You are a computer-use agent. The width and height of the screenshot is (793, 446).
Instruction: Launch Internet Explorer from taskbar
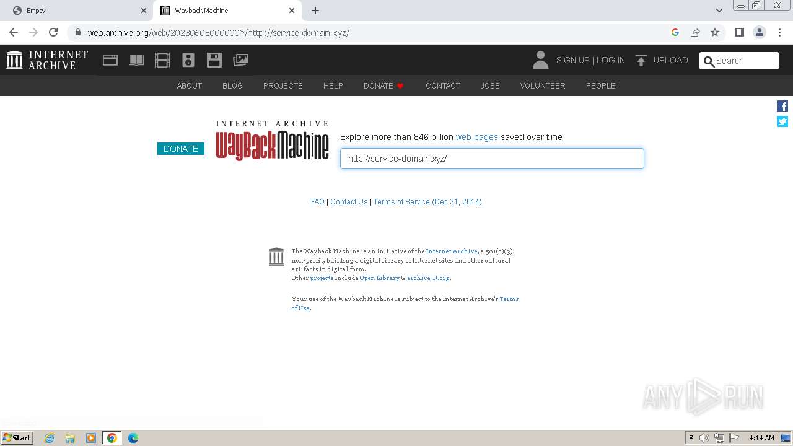pyautogui.click(x=50, y=438)
